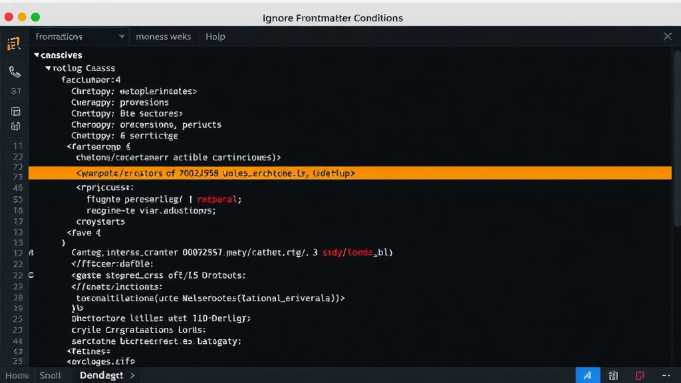
Task: Click the 'Cnretopy: detoplerinsates>' row
Action: click(x=134, y=91)
